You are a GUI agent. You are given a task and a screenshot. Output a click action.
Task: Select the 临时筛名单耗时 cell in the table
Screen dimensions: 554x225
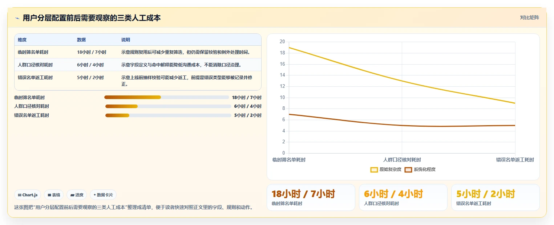click(33, 52)
